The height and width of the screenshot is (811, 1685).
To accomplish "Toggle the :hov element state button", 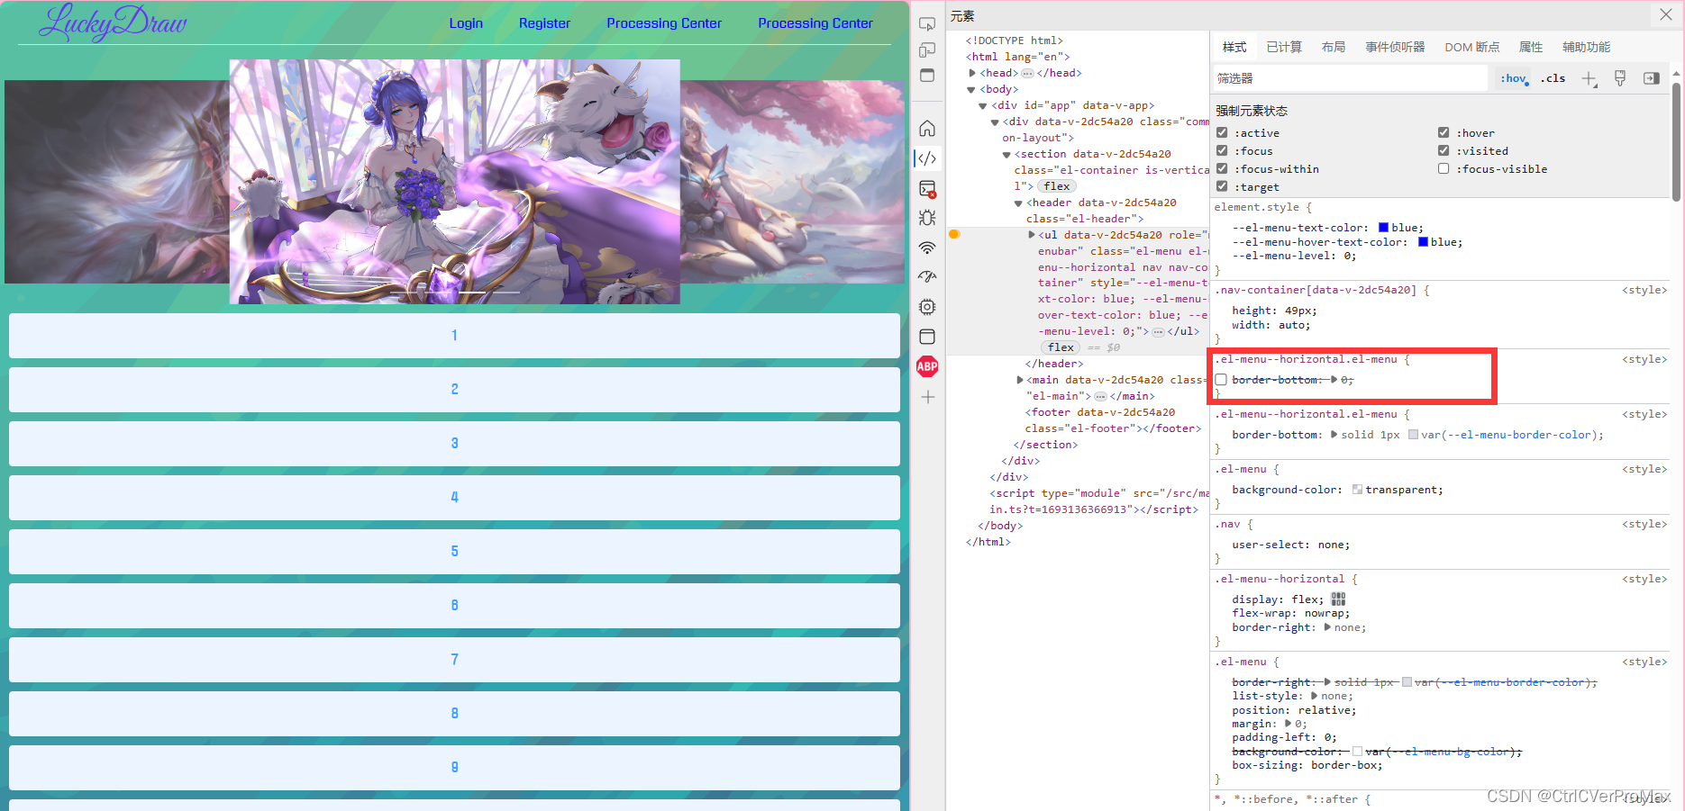I will pyautogui.click(x=1514, y=78).
